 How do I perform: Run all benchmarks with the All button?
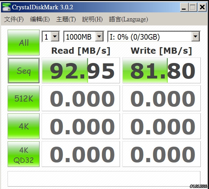tap(24, 42)
